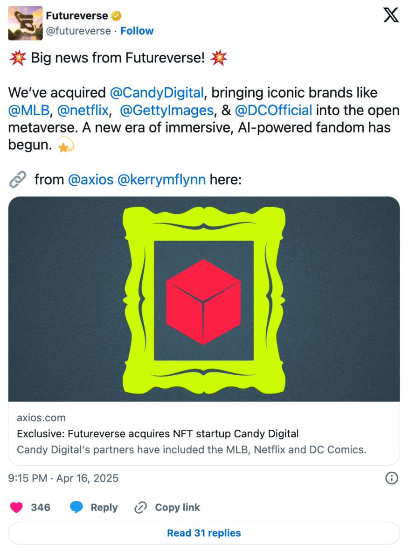Open the Axios article preview image
The image size is (409, 552).
click(204, 299)
